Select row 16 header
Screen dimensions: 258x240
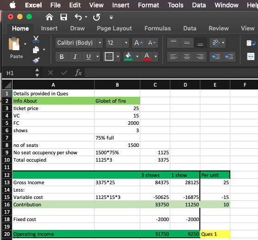point(7,205)
